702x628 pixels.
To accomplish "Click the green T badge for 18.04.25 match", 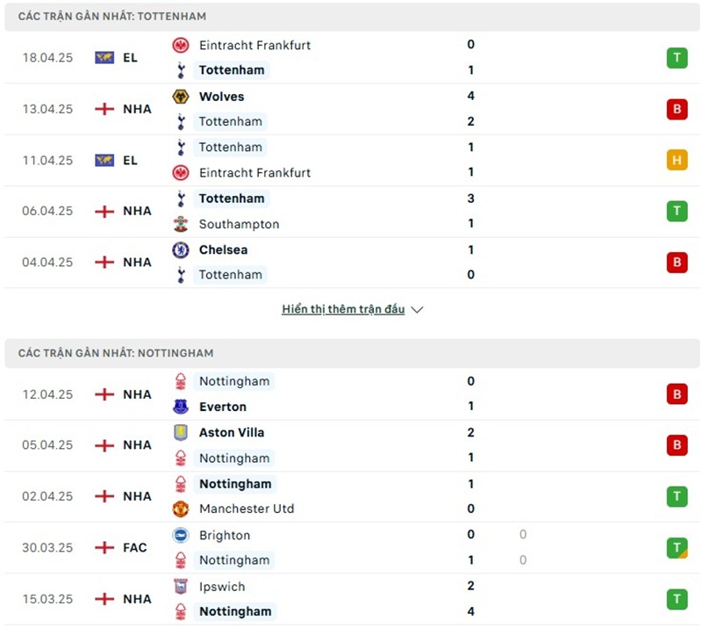I will click(677, 58).
